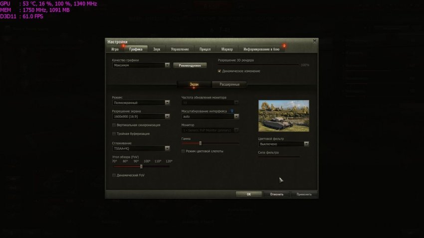The height and width of the screenshot is (238, 424).
Task: Close the Настройки dialog with X
Action: click(x=314, y=41)
